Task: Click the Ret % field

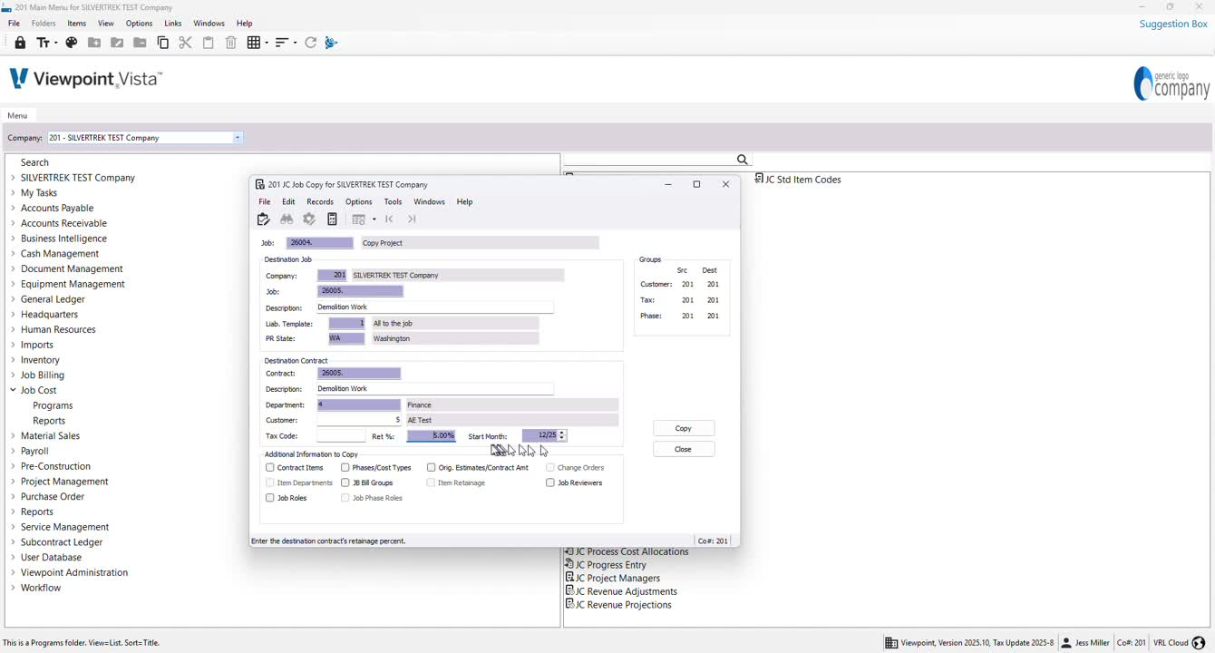Action: (x=432, y=435)
